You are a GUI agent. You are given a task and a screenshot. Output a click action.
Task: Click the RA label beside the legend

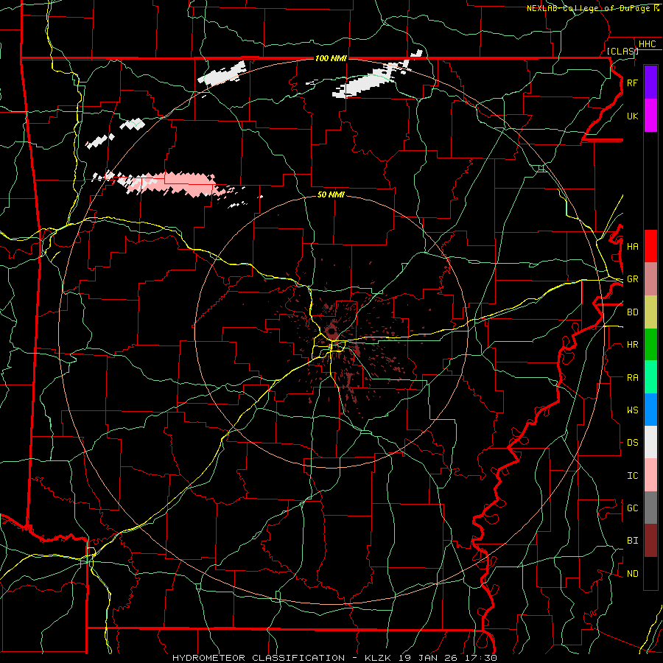coord(632,378)
